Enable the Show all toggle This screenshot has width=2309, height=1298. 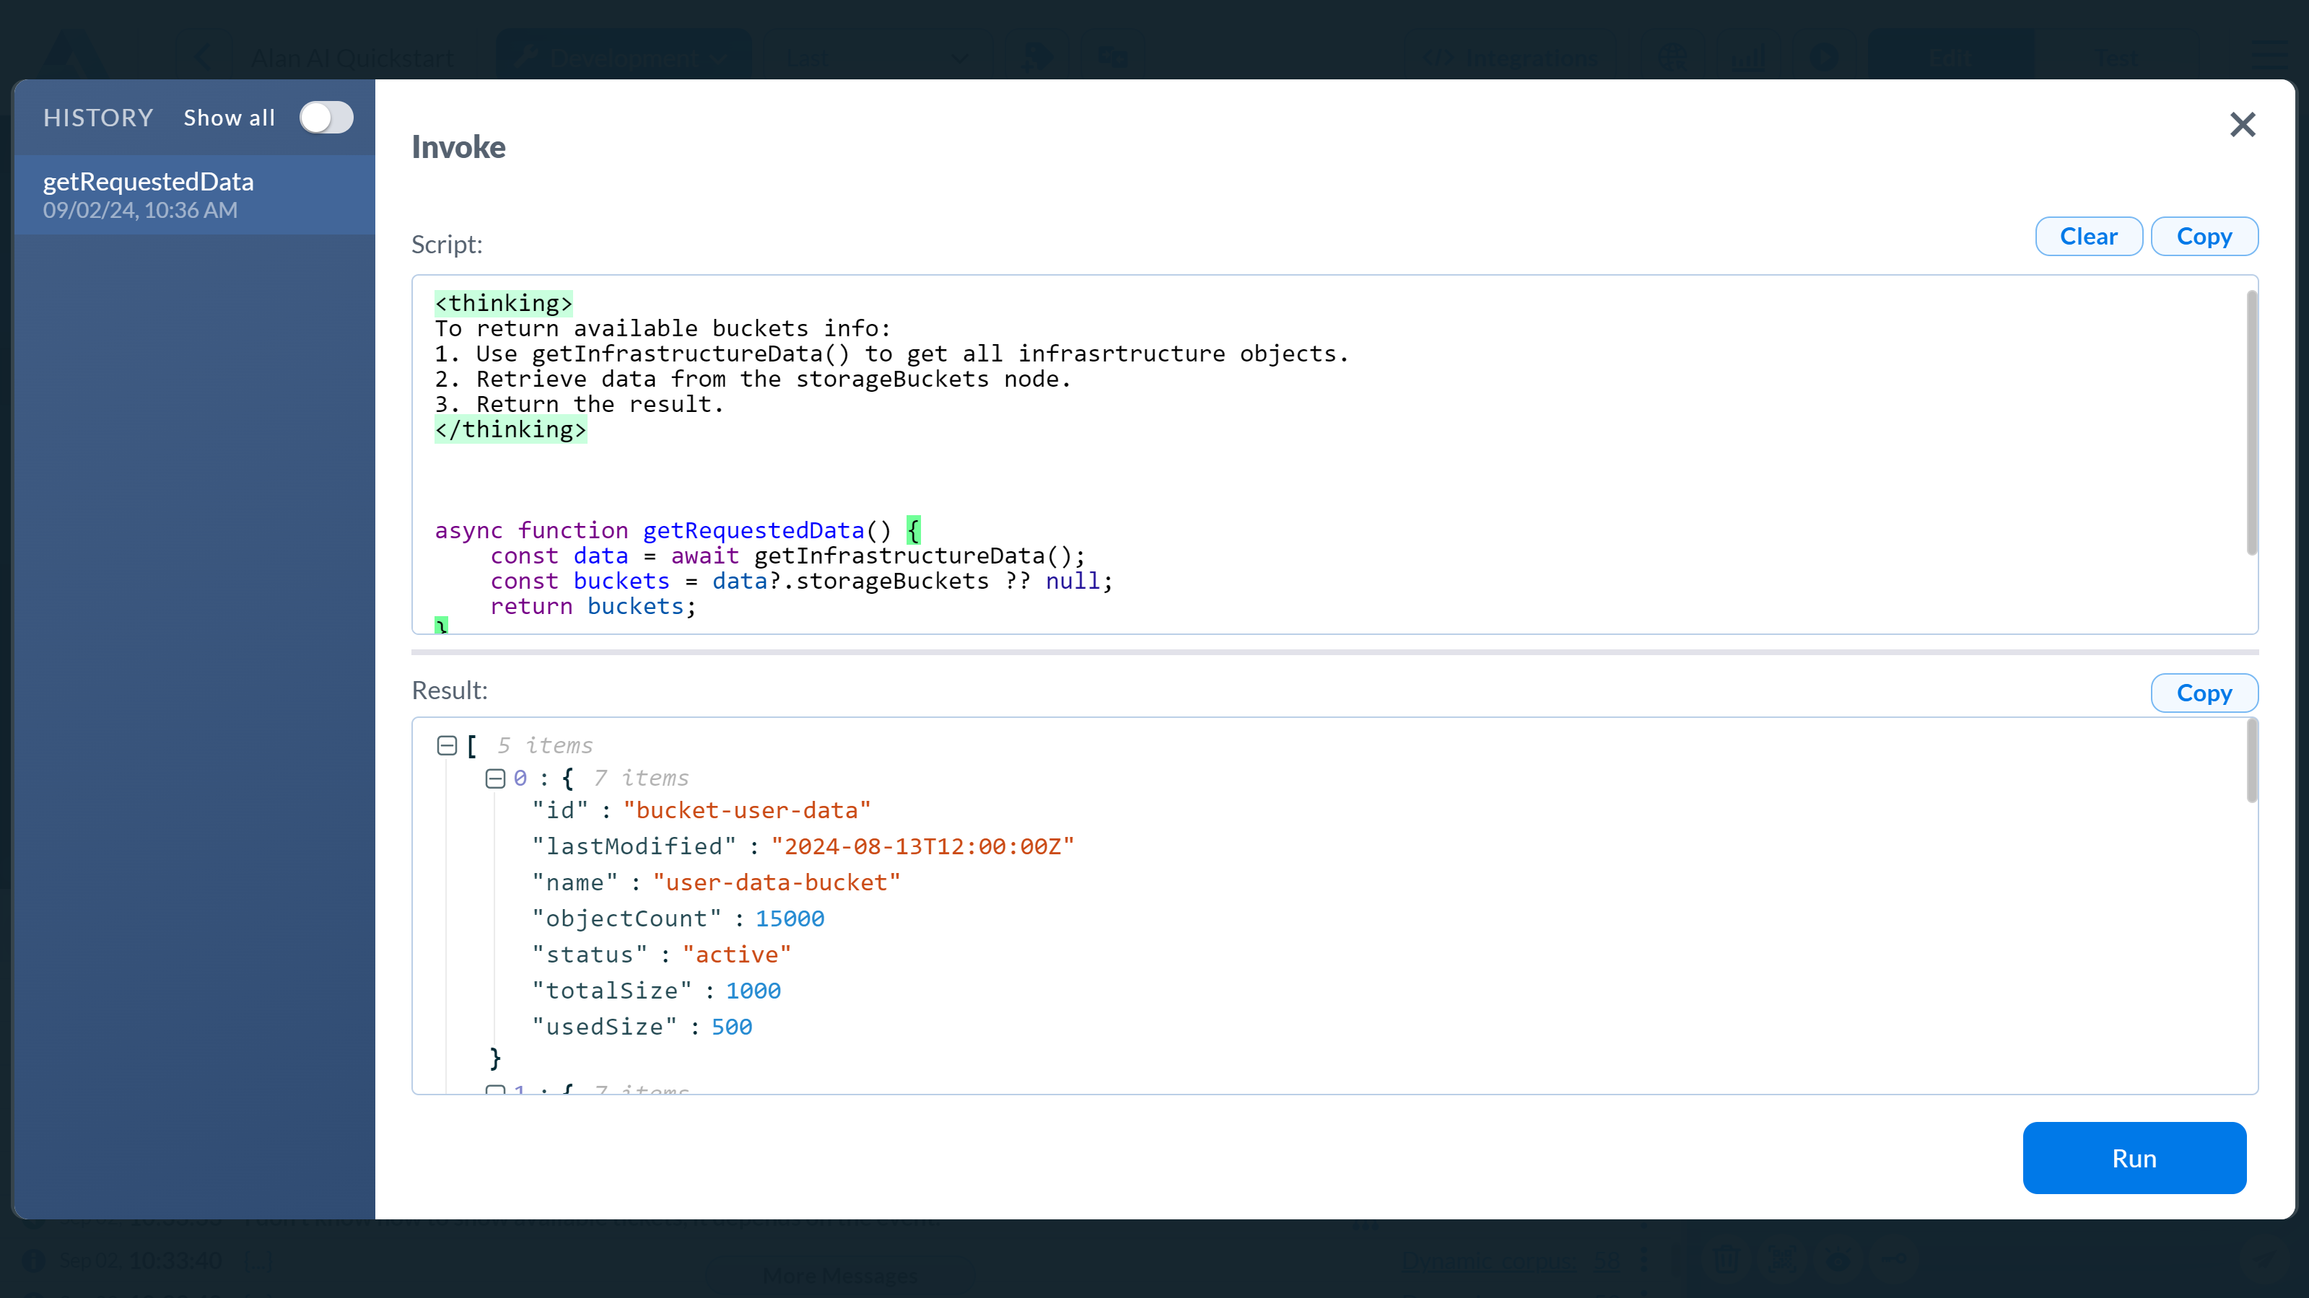[325, 118]
